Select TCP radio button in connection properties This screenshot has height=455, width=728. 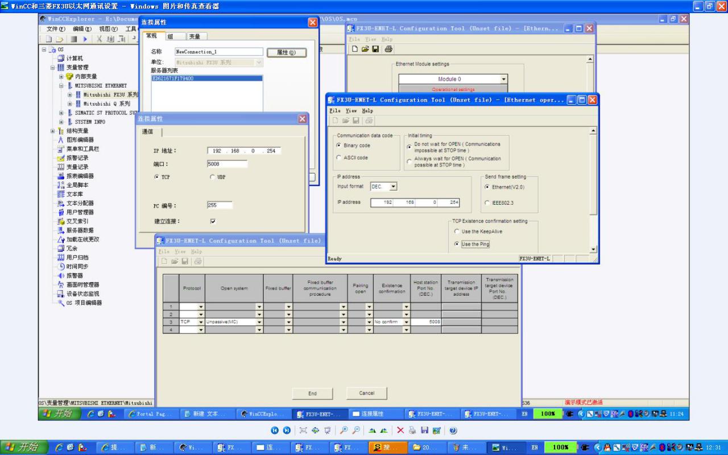[156, 177]
